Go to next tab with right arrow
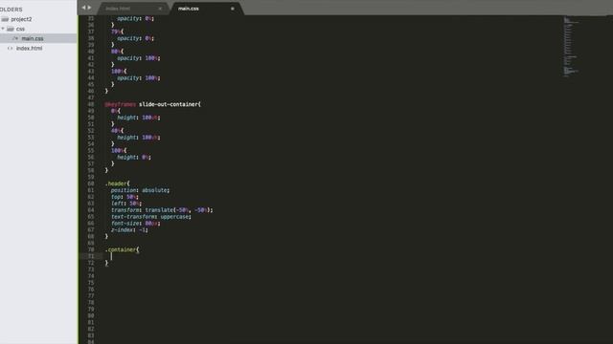Viewport: 613px width, 344px height. [x=89, y=8]
